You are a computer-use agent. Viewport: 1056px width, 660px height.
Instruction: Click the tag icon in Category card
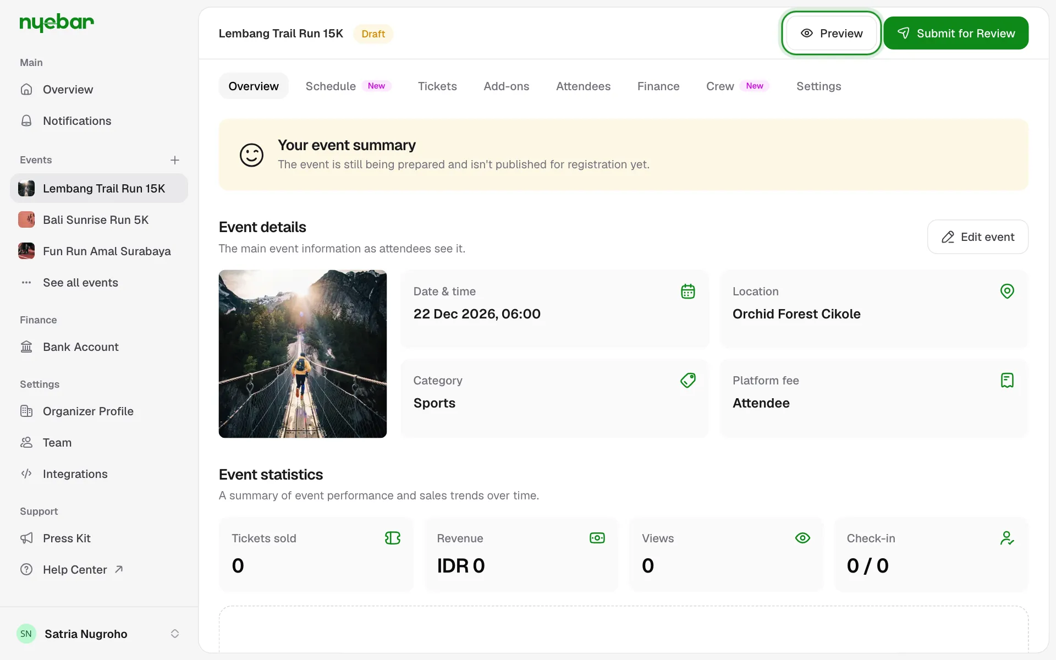tap(688, 381)
